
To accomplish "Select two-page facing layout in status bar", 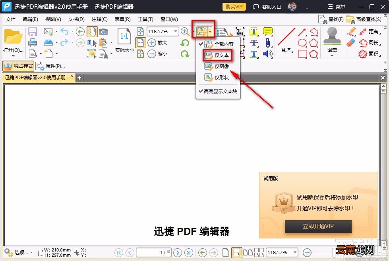I will click(x=248, y=253).
